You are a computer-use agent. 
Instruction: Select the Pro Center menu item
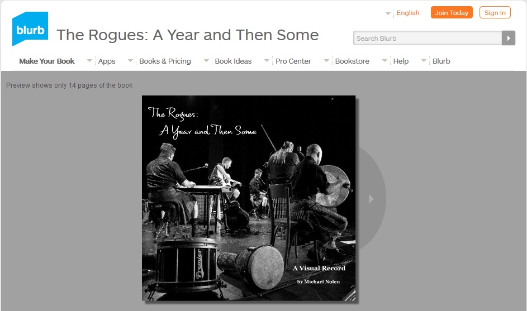293,61
